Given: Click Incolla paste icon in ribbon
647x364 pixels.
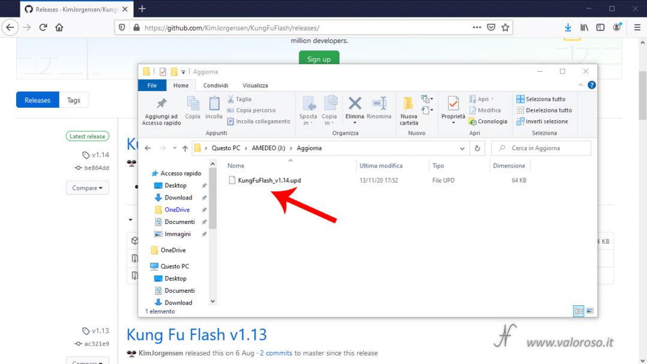Looking at the screenshot, I should (x=214, y=108).
